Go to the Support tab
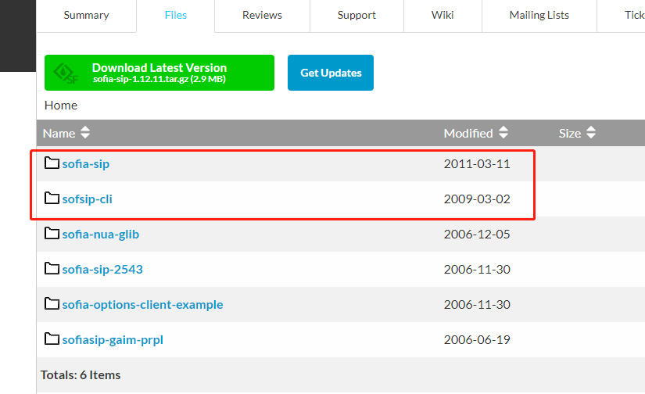Image resolution: width=645 pixels, height=394 pixels. pyautogui.click(x=357, y=15)
